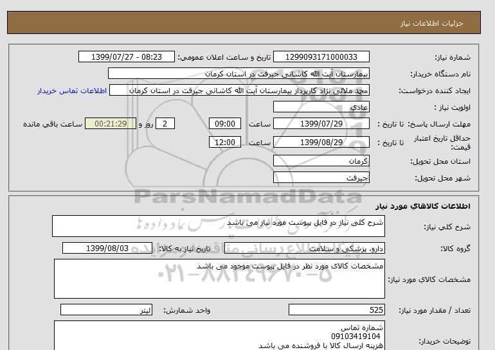Click the buyer notes box with phone 09103419104
495x350 pixels.
[219, 335]
